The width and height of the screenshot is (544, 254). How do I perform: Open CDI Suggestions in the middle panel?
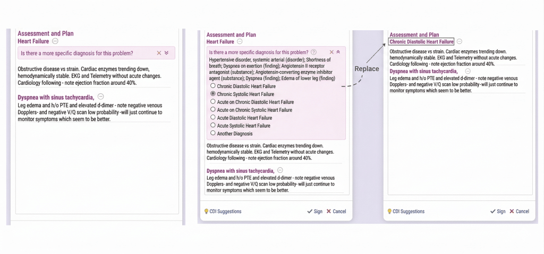click(x=223, y=211)
